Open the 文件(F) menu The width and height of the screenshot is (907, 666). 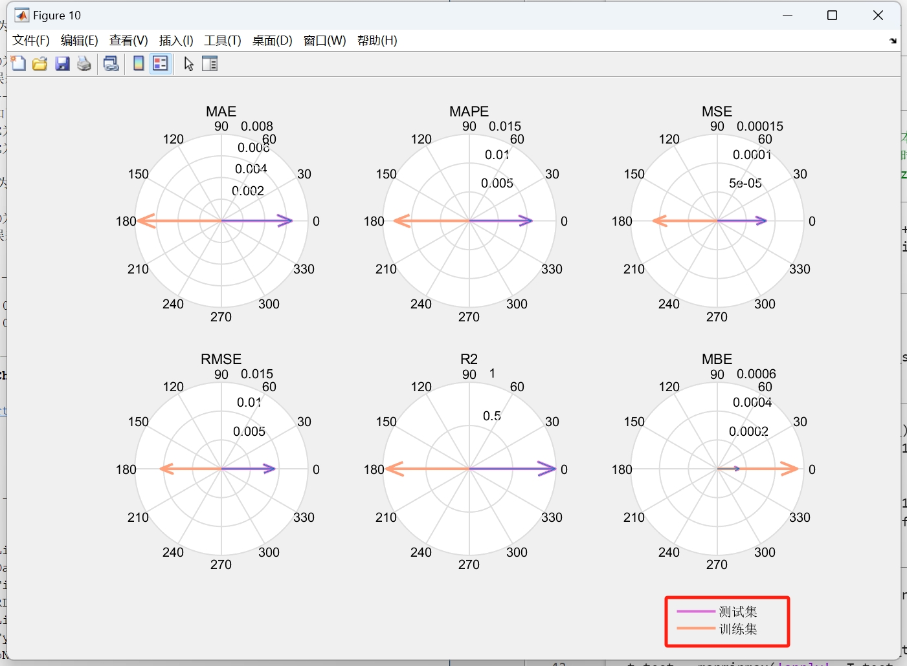30,40
